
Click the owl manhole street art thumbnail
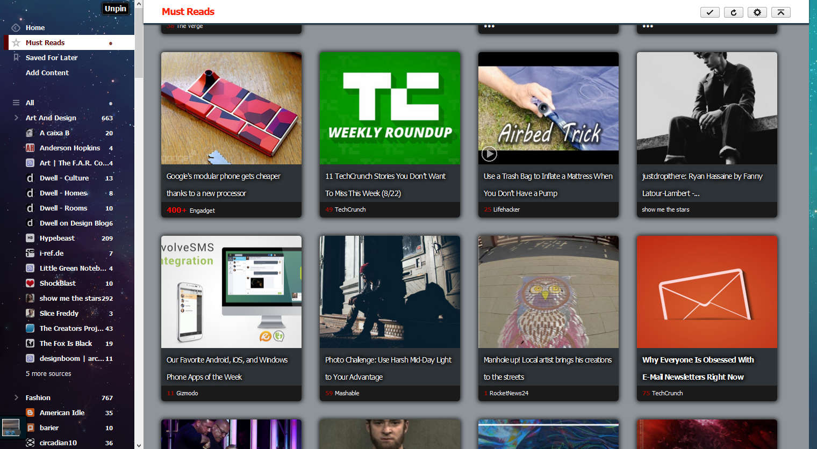(548, 292)
